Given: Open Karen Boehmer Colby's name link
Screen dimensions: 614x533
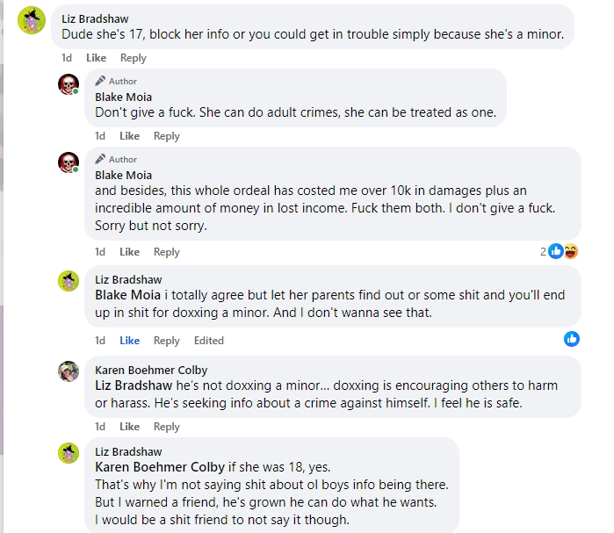Looking at the screenshot, I should (x=151, y=370).
